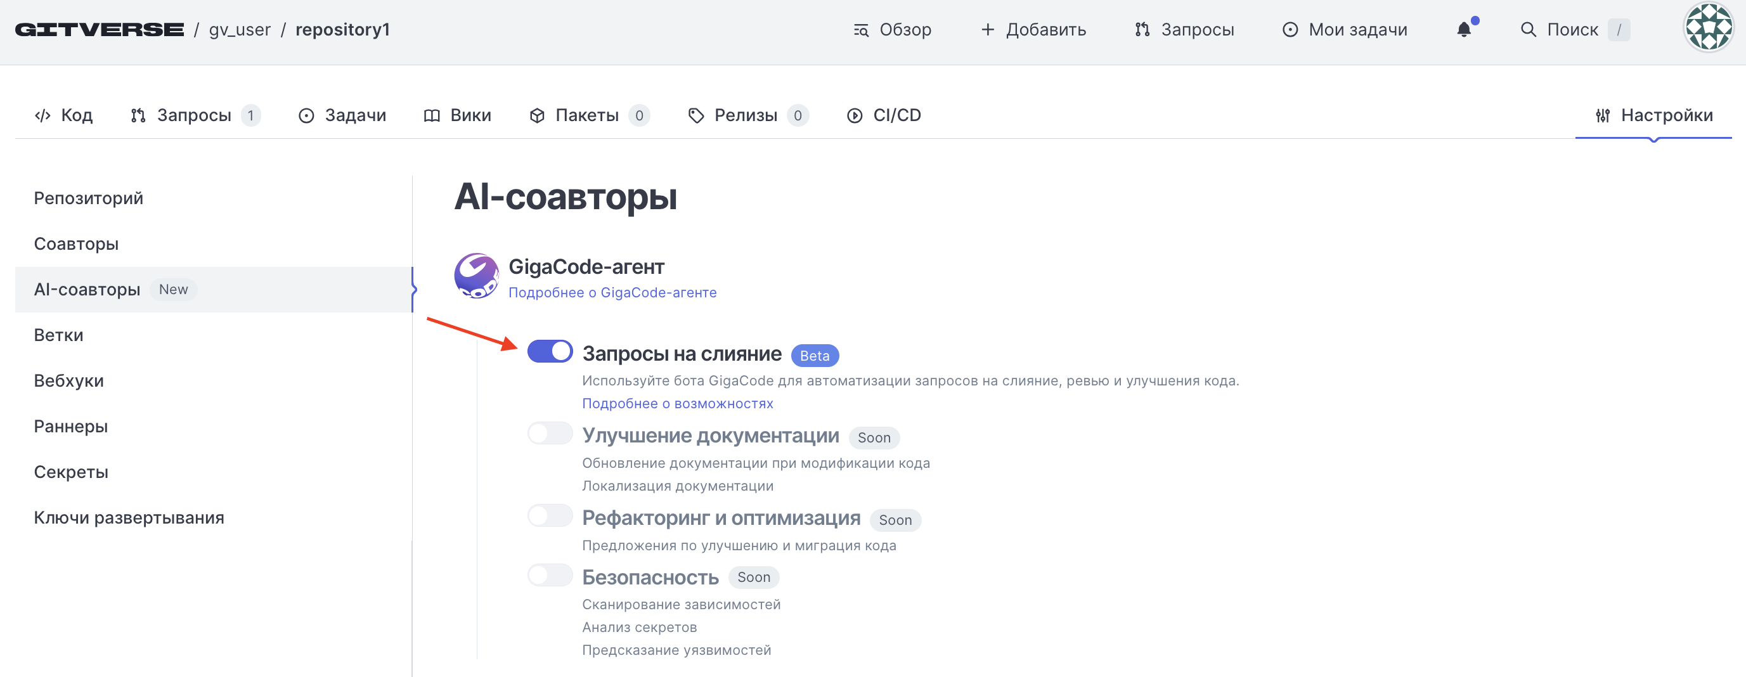Click the code brackets icon

pos(42,116)
